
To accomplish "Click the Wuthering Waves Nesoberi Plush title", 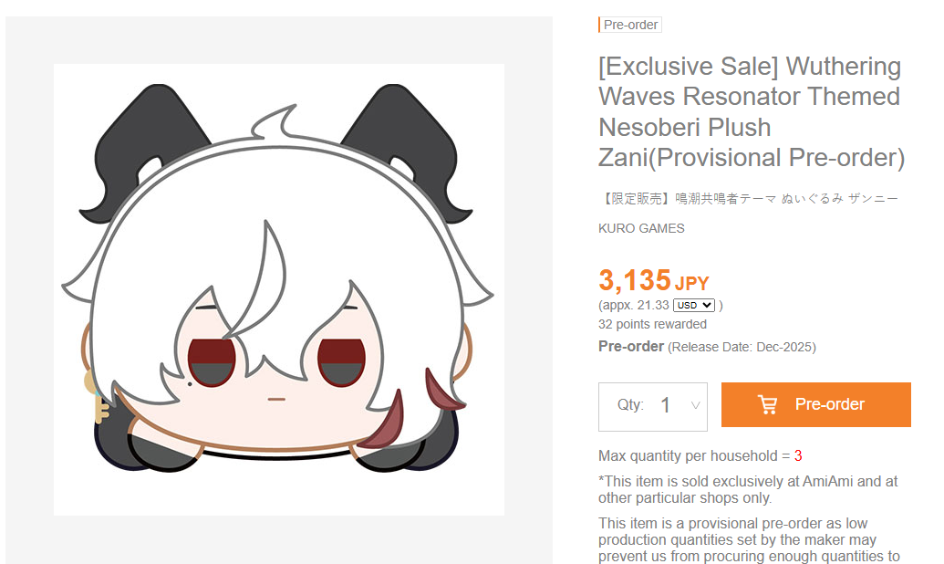I will tap(752, 112).
